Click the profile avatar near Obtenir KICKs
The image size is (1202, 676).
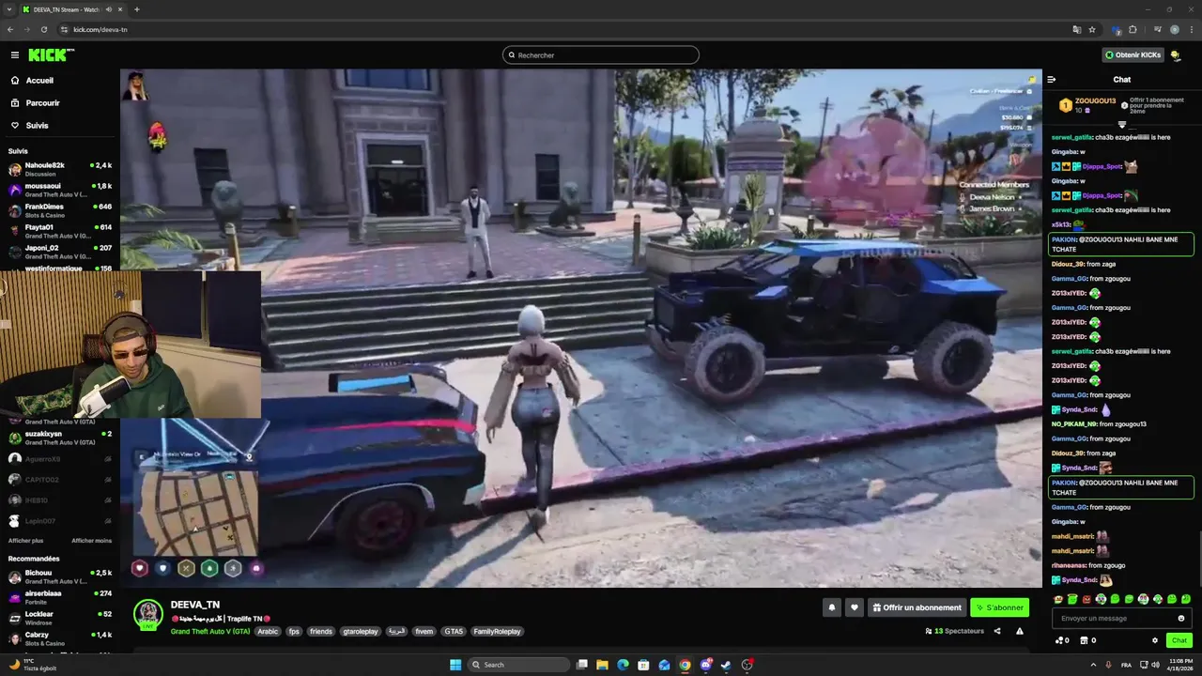pos(1176,54)
